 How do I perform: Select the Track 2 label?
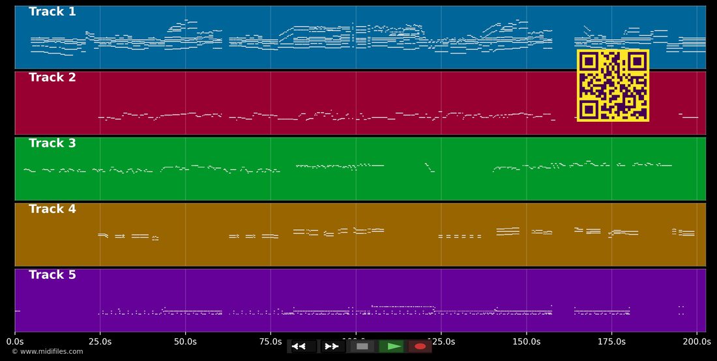tap(52, 78)
